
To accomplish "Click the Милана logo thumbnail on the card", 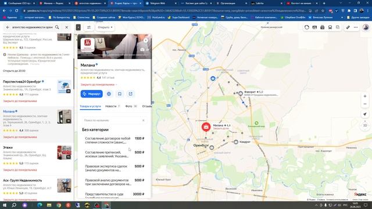I will pyautogui.click(x=88, y=45).
